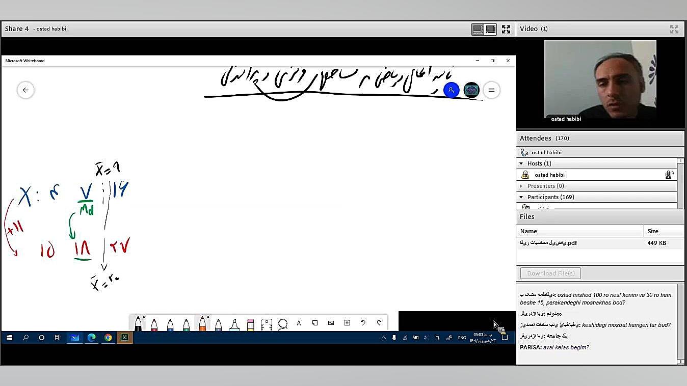This screenshot has width=687, height=386.
Task: Click the 449 KB file size cell
Action: pyautogui.click(x=656, y=243)
